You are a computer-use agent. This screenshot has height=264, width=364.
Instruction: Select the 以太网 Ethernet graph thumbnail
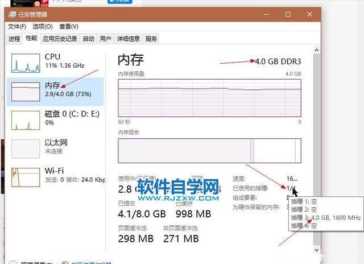[x=24, y=148]
